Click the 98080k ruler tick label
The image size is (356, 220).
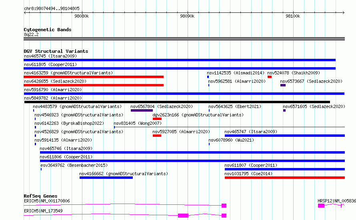(x=82, y=16)
